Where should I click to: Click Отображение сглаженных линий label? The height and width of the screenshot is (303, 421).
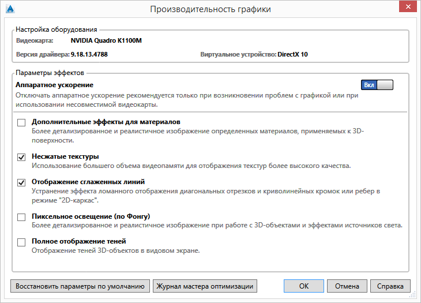point(88,182)
